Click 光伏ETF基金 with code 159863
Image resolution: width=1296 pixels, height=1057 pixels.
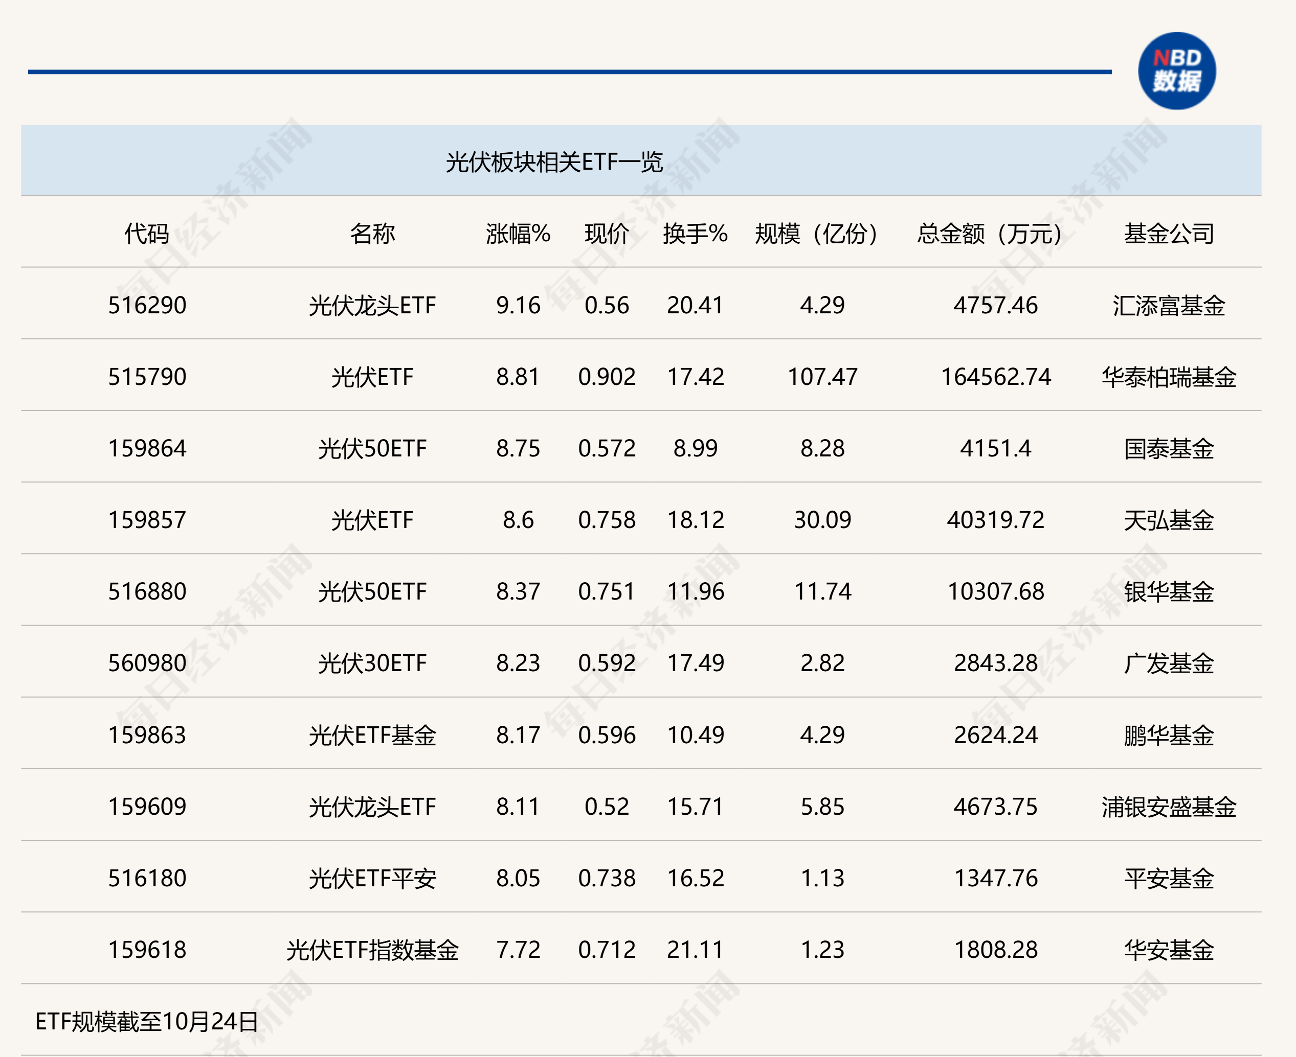373,734
